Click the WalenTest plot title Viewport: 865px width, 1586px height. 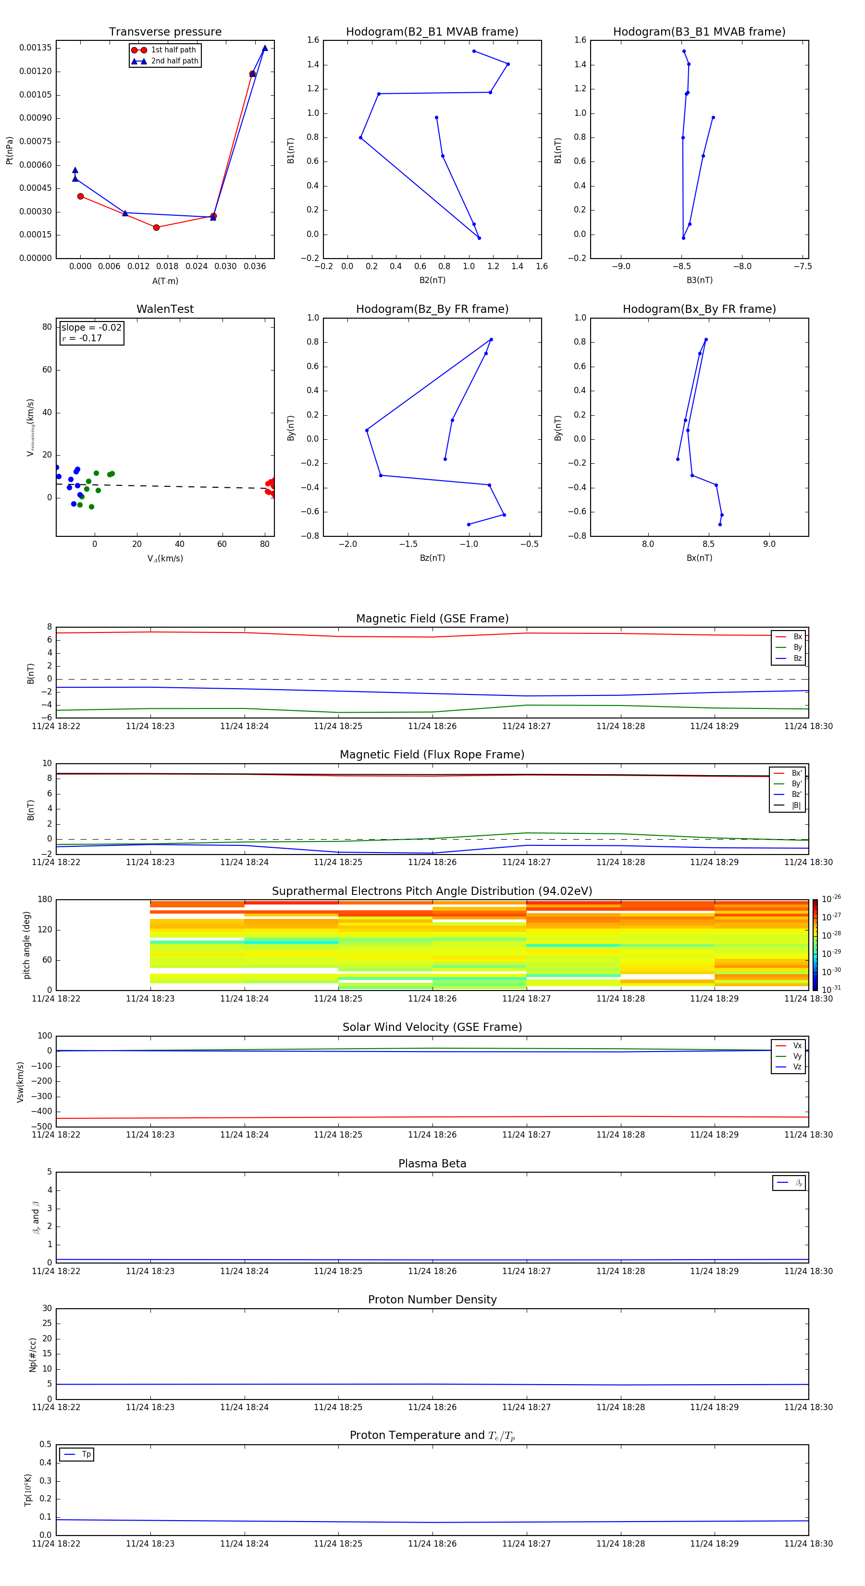coord(165,309)
